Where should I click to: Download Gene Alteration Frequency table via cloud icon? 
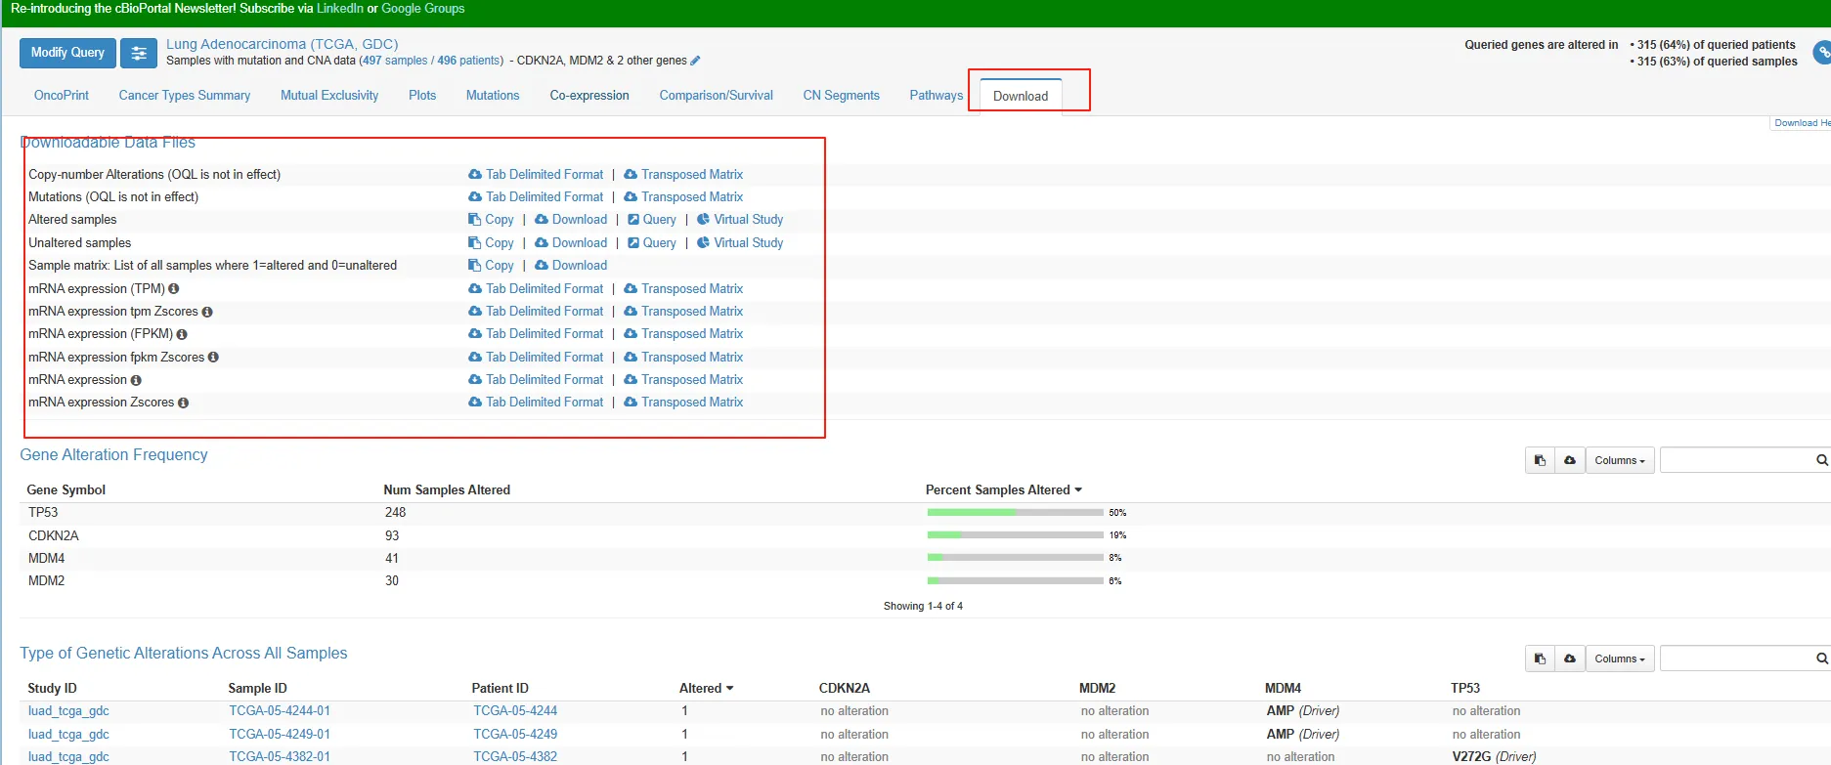1570,460
